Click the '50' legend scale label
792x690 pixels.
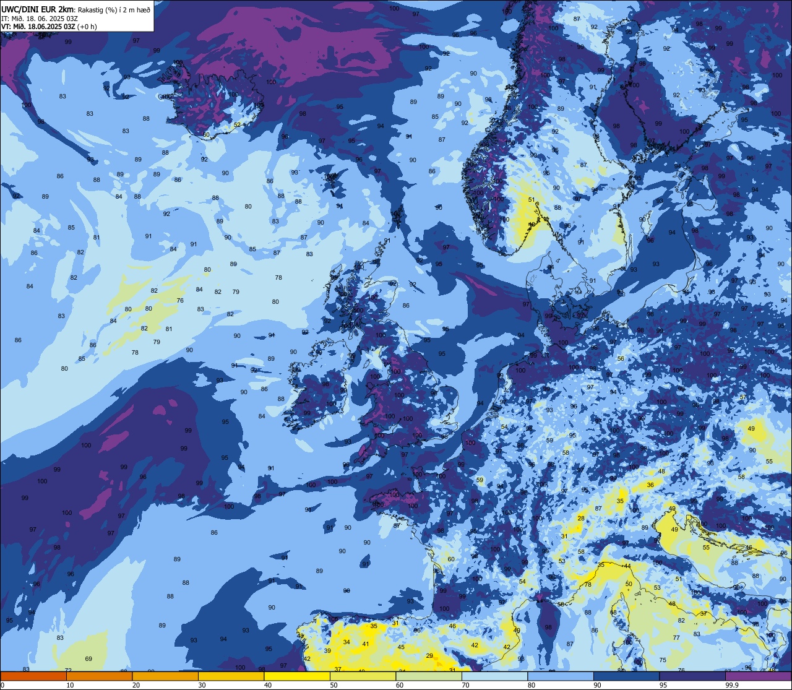[334, 685]
